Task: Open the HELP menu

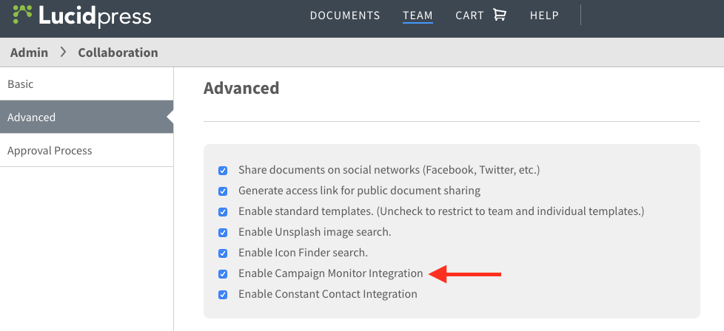Action: [x=544, y=16]
